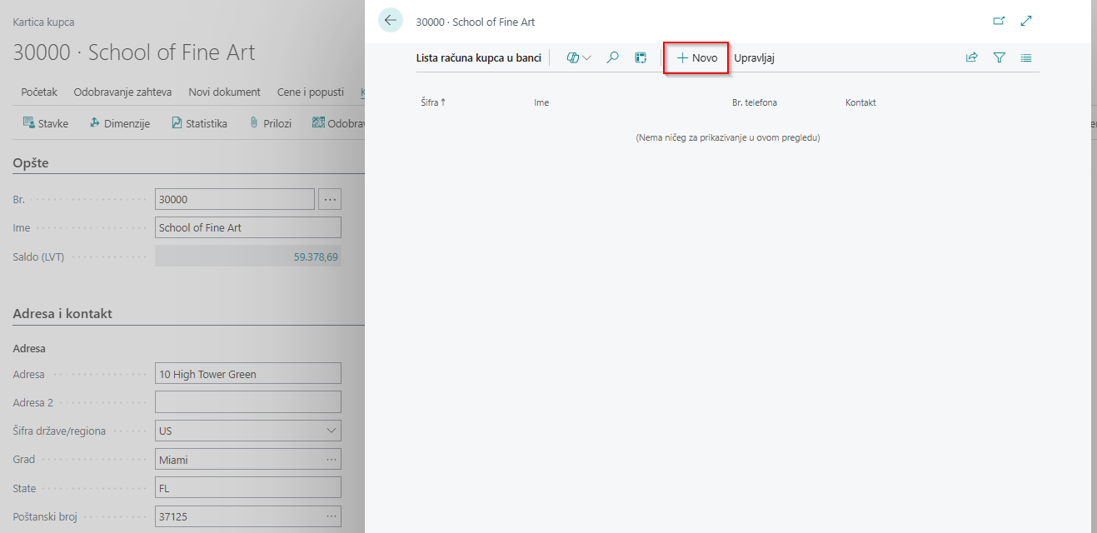The width and height of the screenshot is (1097, 533).
Task: Open the Upravljaj menu
Action: (x=755, y=58)
